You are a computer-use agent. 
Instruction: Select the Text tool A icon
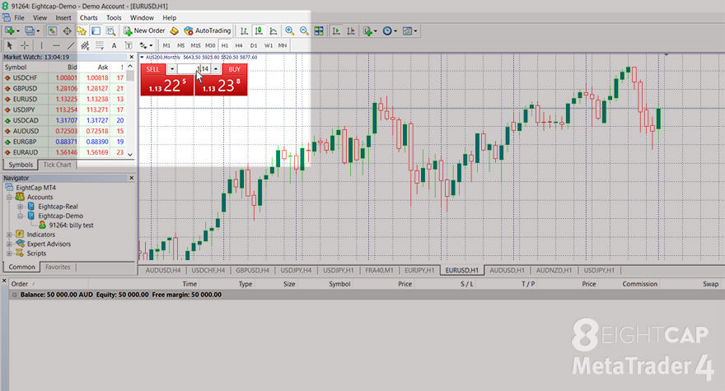tap(115, 45)
